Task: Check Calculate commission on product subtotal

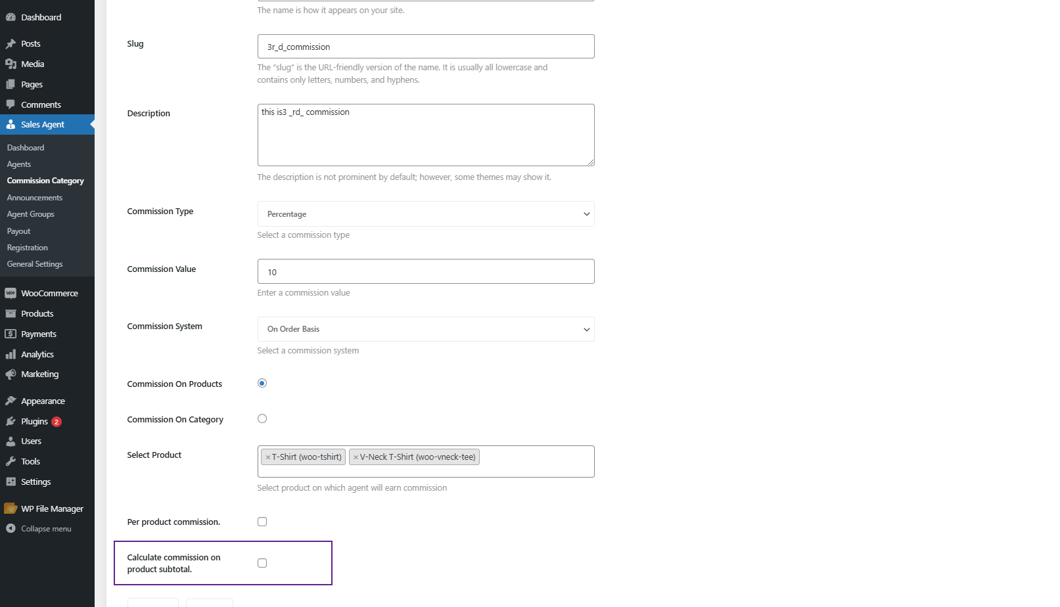Action: click(262, 563)
